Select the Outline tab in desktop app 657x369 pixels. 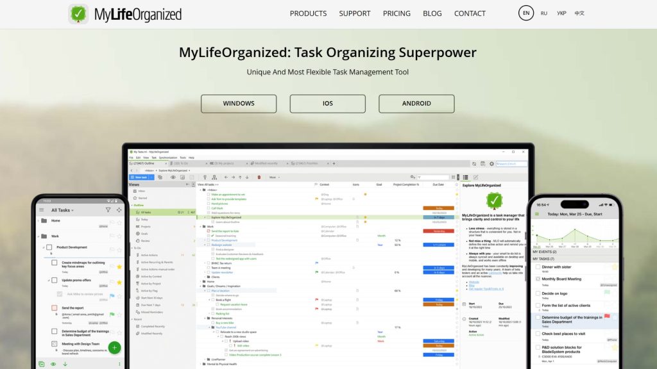click(x=147, y=163)
